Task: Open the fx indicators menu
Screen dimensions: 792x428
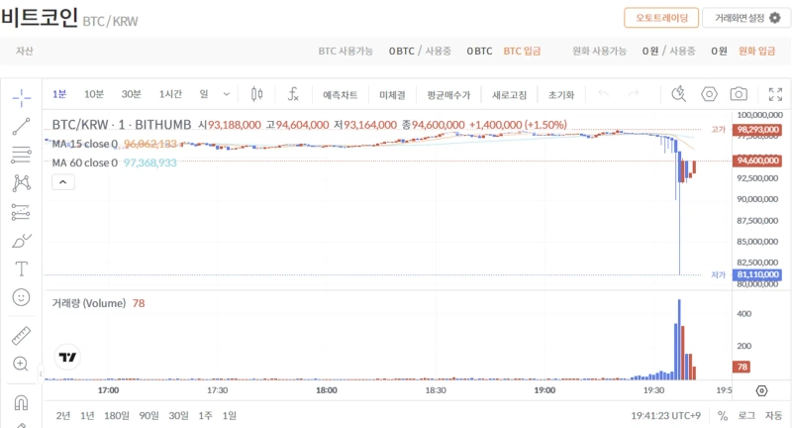Action: 293,94
